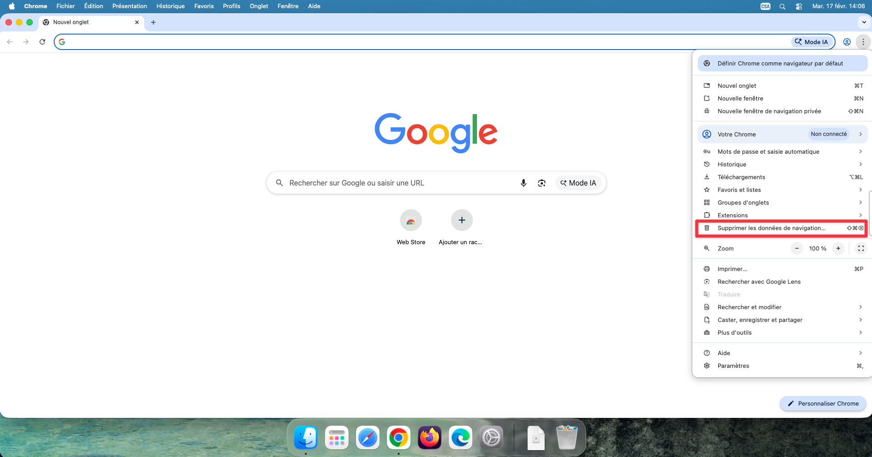Open the Apple menu

[x=12, y=6]
